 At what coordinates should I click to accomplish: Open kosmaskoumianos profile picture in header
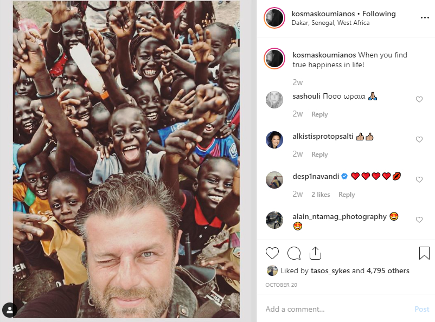274,18
